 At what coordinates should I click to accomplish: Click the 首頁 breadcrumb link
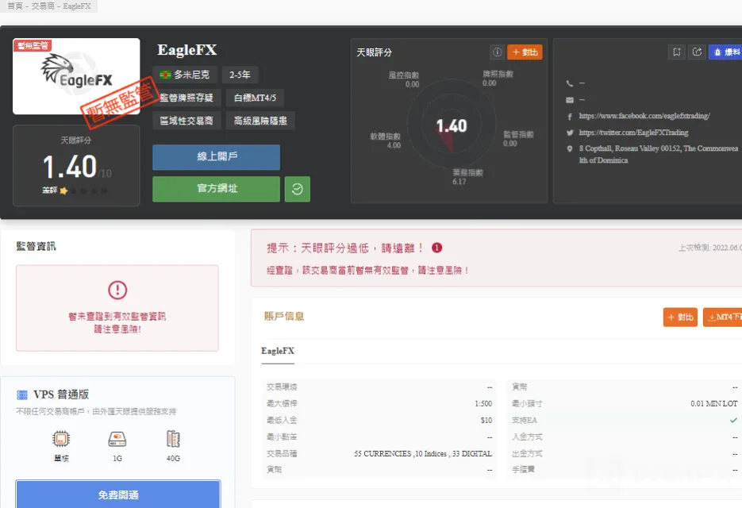coord(14,6)
